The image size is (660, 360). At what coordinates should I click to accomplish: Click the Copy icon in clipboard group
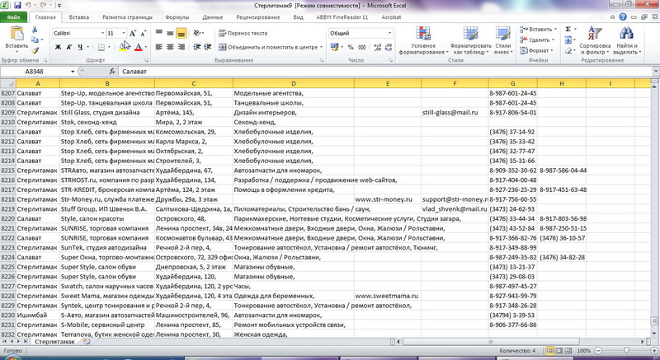(35, 40)
